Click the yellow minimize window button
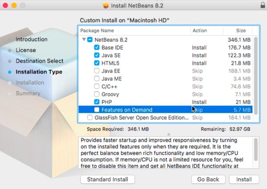The height and width of the screenshot is (189, 267). click(x=14, y=5)
